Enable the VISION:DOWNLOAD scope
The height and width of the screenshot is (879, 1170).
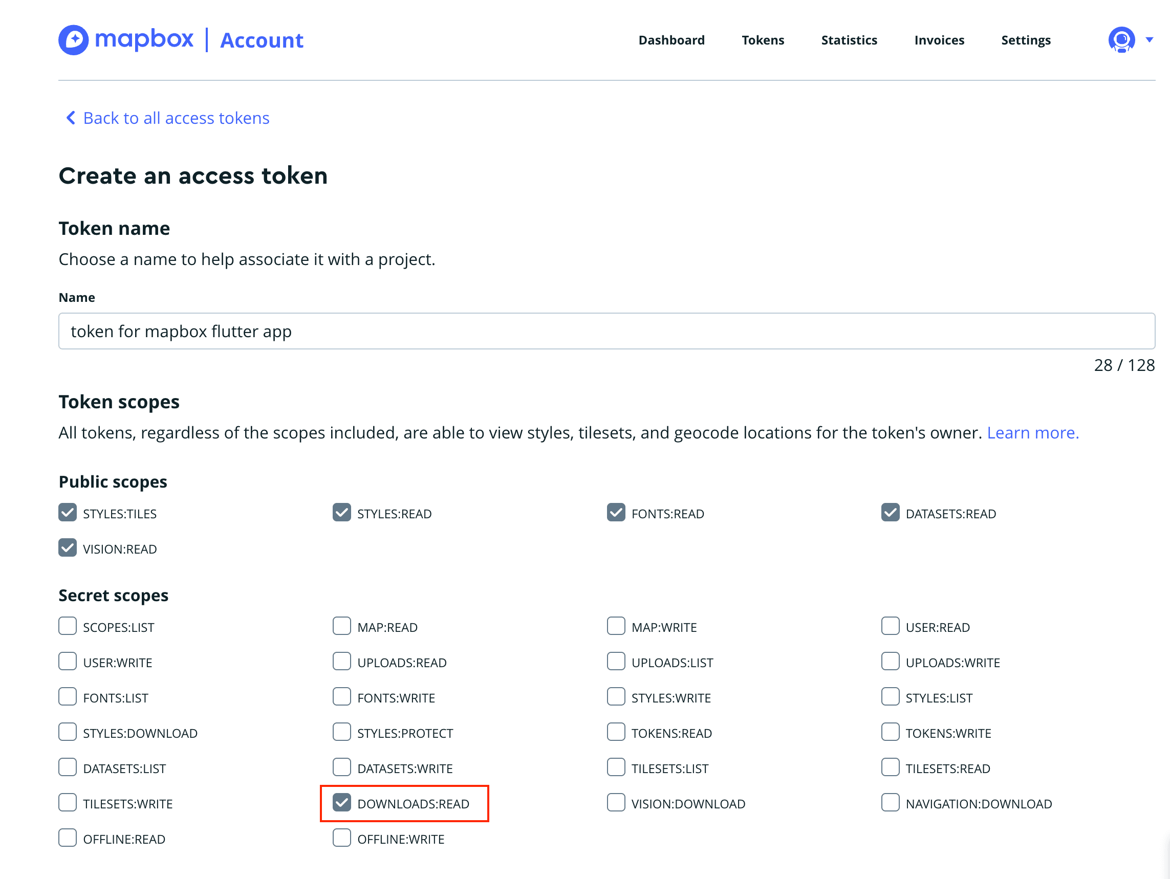coord(616,803)
